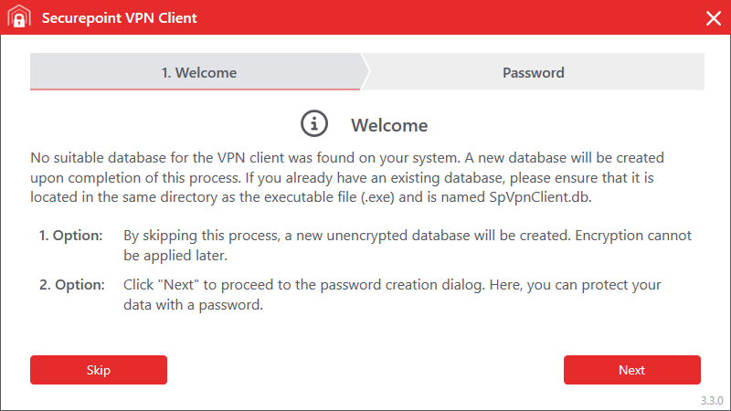Click the info icon beside Welcome

313,123
